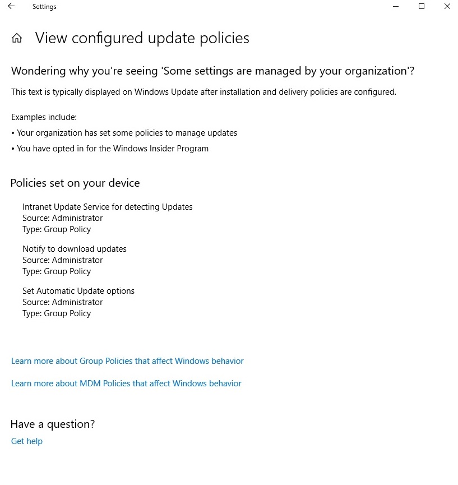Click the minimize window button

[395, 6]
